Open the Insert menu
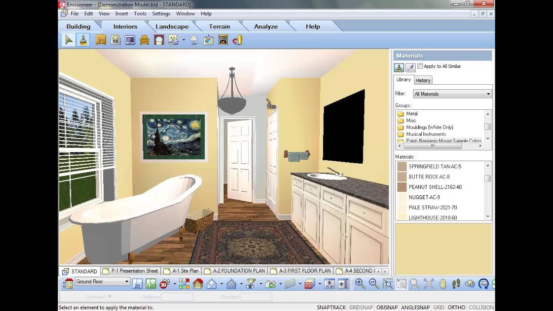The width and height of the screenshot is (553, 311). tap(121, 13)
